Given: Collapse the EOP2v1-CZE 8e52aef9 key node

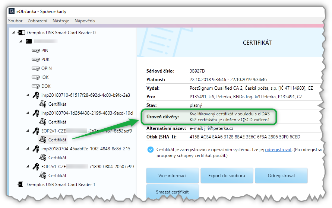Looking at the screenshot, I should coord(28,131).
